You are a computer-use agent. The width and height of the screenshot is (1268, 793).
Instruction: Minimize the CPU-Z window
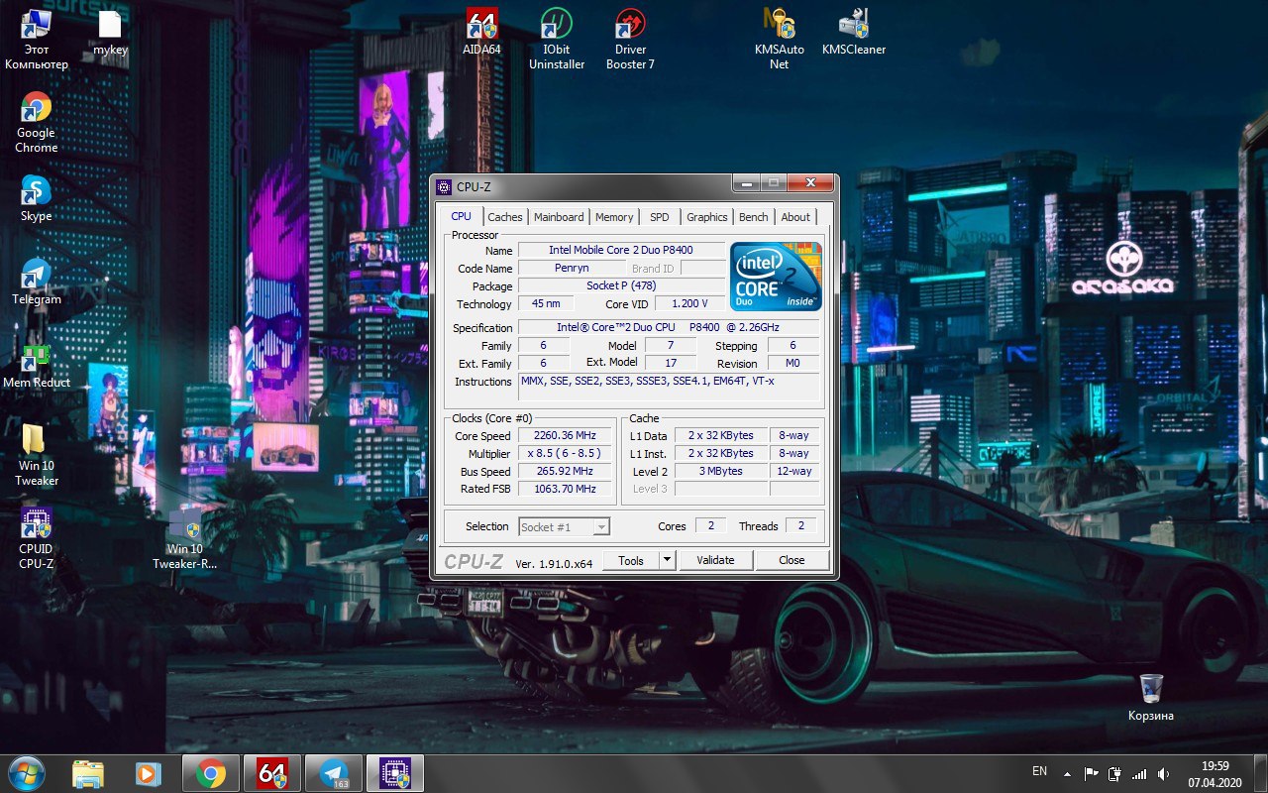coord(747,183)
